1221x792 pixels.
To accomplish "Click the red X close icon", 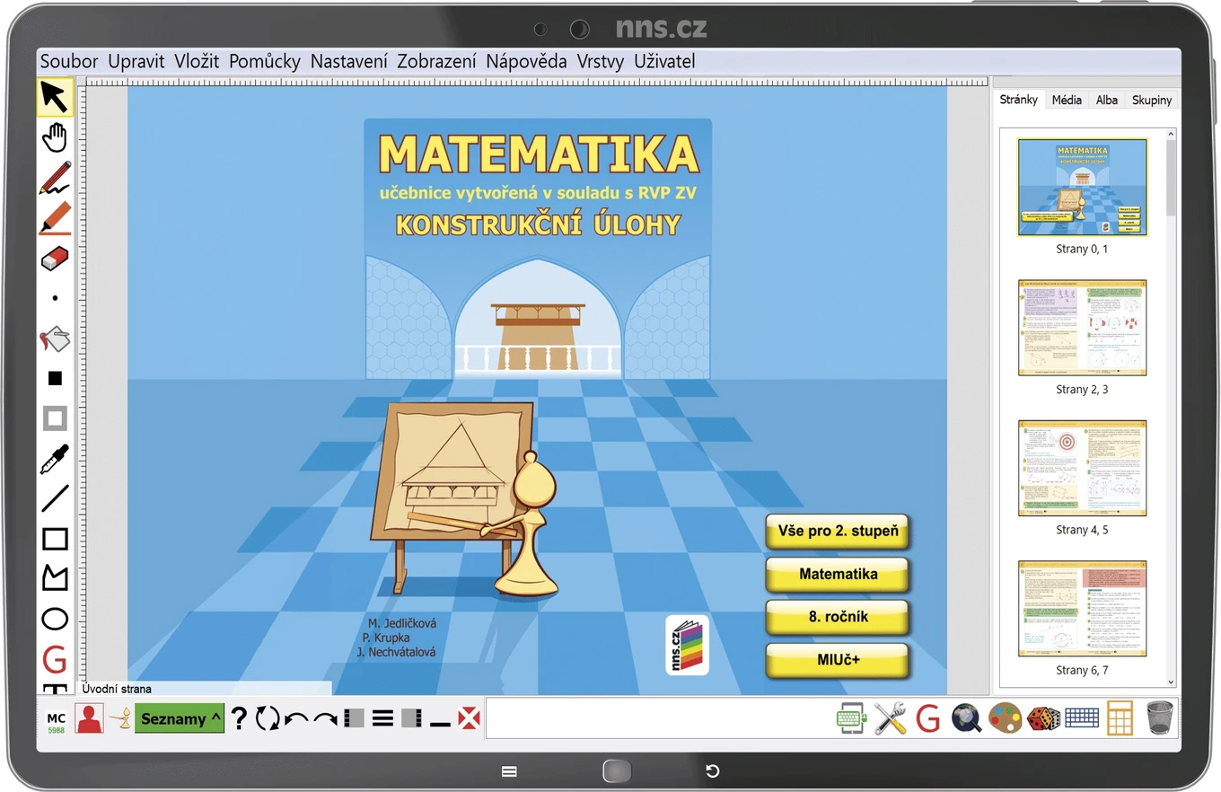I will click(x=469, y=718).
